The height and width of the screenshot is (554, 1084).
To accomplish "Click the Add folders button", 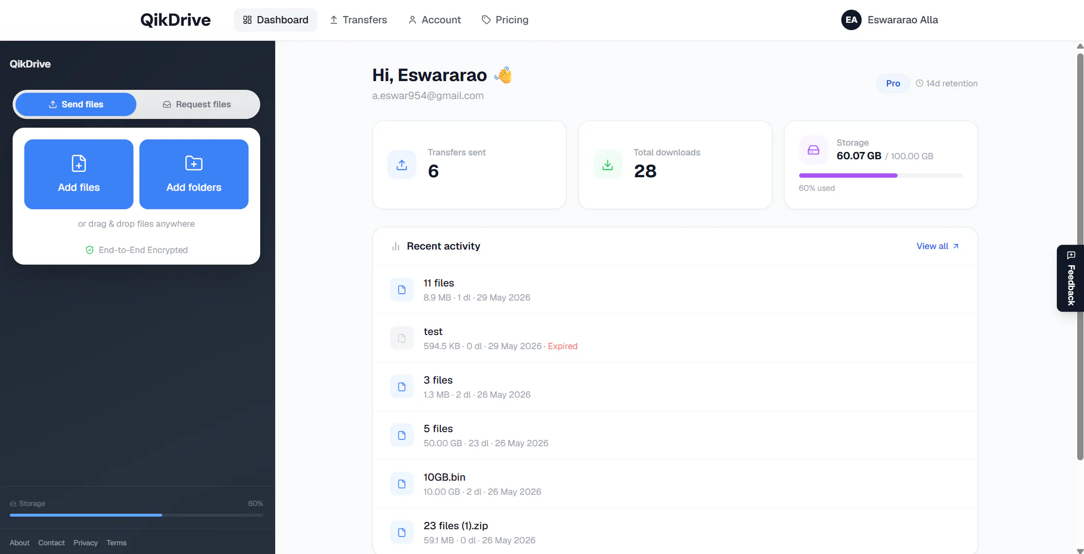I will point(194,174).
